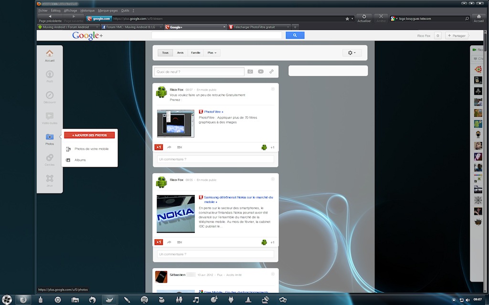The height and width of the screenshot is (305, 489).
Task: Share the PhotoFiltre post with arrow icon
Action: click(169, 147)
